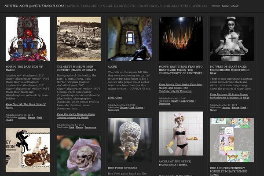Select Provocative tag under Monks post
This screenshot has width=264, height=176.
165,103
